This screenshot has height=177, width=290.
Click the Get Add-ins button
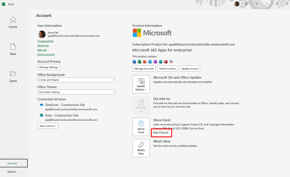141,105
